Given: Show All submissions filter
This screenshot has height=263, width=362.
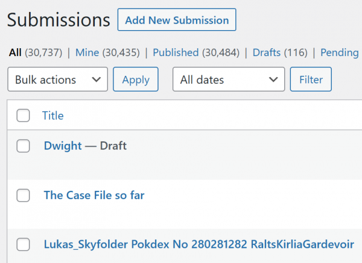Looking at the screenshot, I should tap(14, 52).
